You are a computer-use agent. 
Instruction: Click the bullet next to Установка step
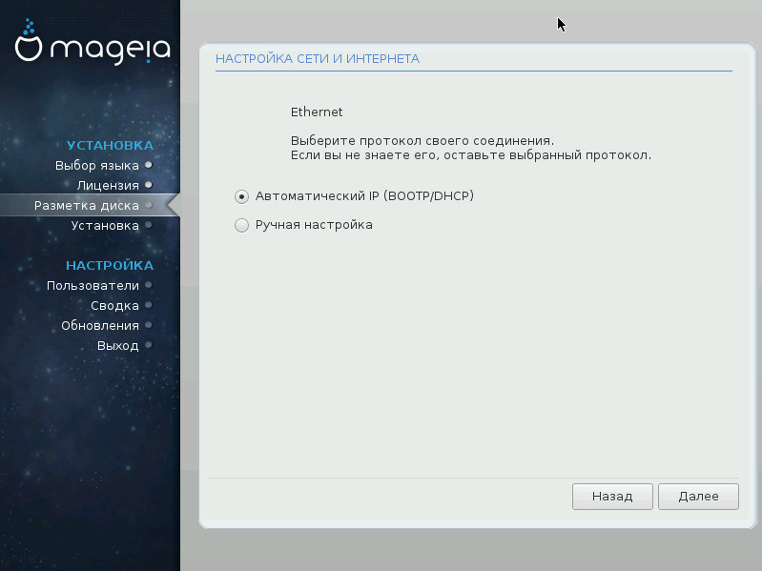[x=149, y=225]
